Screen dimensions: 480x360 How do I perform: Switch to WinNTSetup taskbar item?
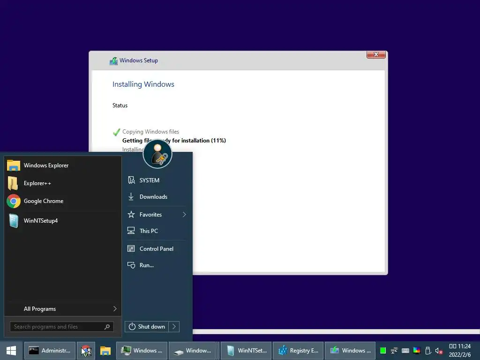click(246, 351)
